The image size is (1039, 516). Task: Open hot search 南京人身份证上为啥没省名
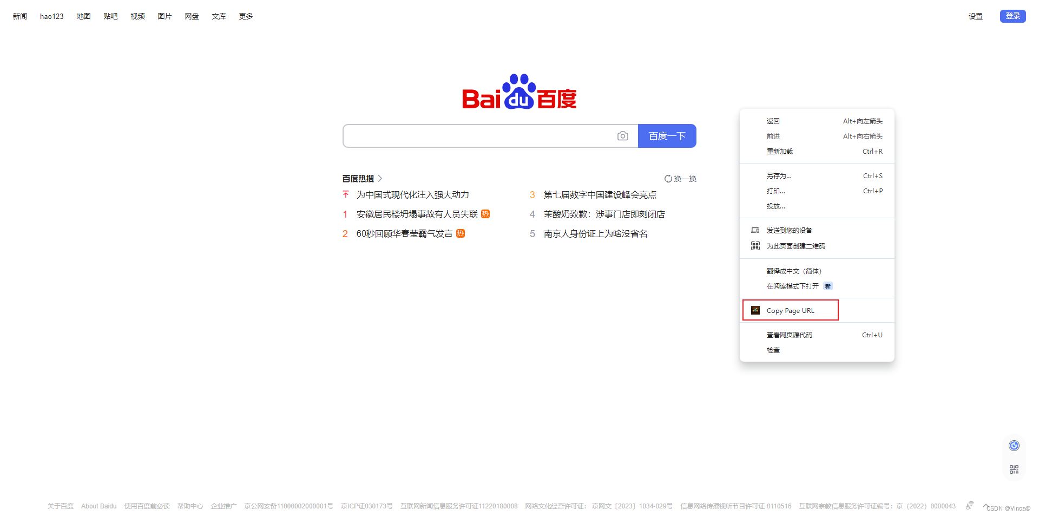tap(596, 233)
